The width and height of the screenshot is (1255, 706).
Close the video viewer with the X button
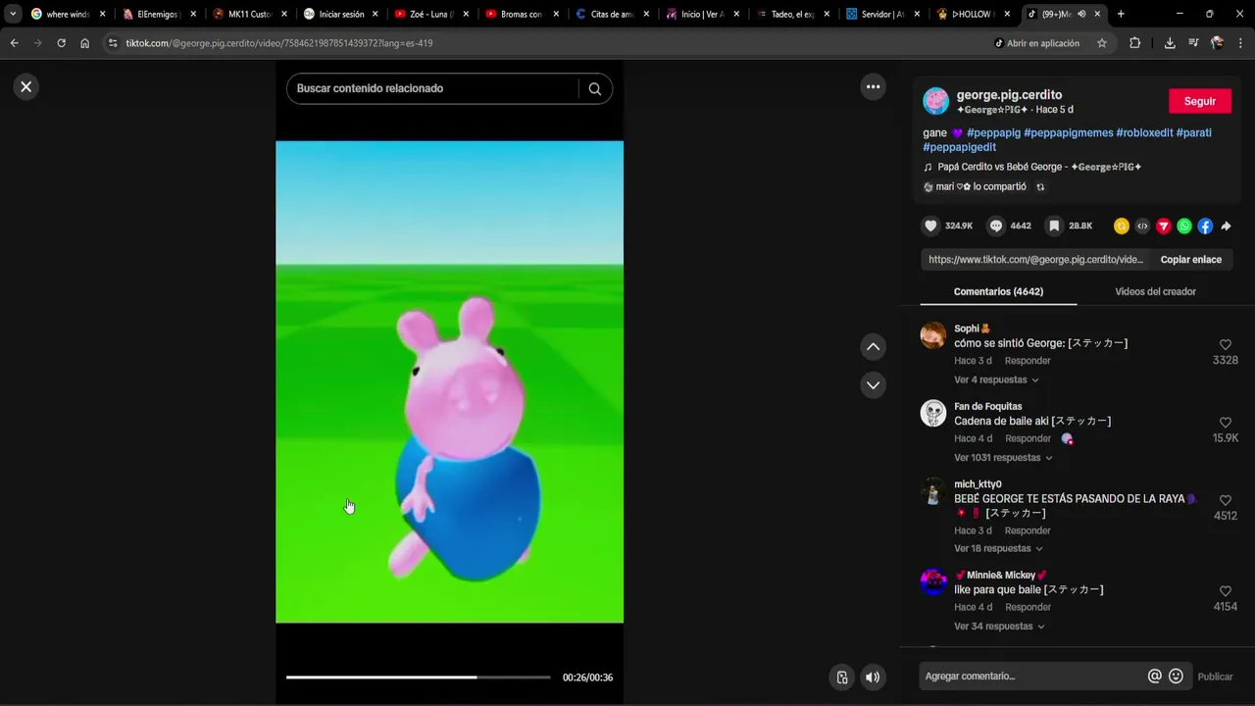(26, 86)
